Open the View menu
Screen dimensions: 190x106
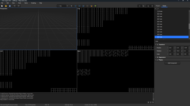[x=13, y=3]
